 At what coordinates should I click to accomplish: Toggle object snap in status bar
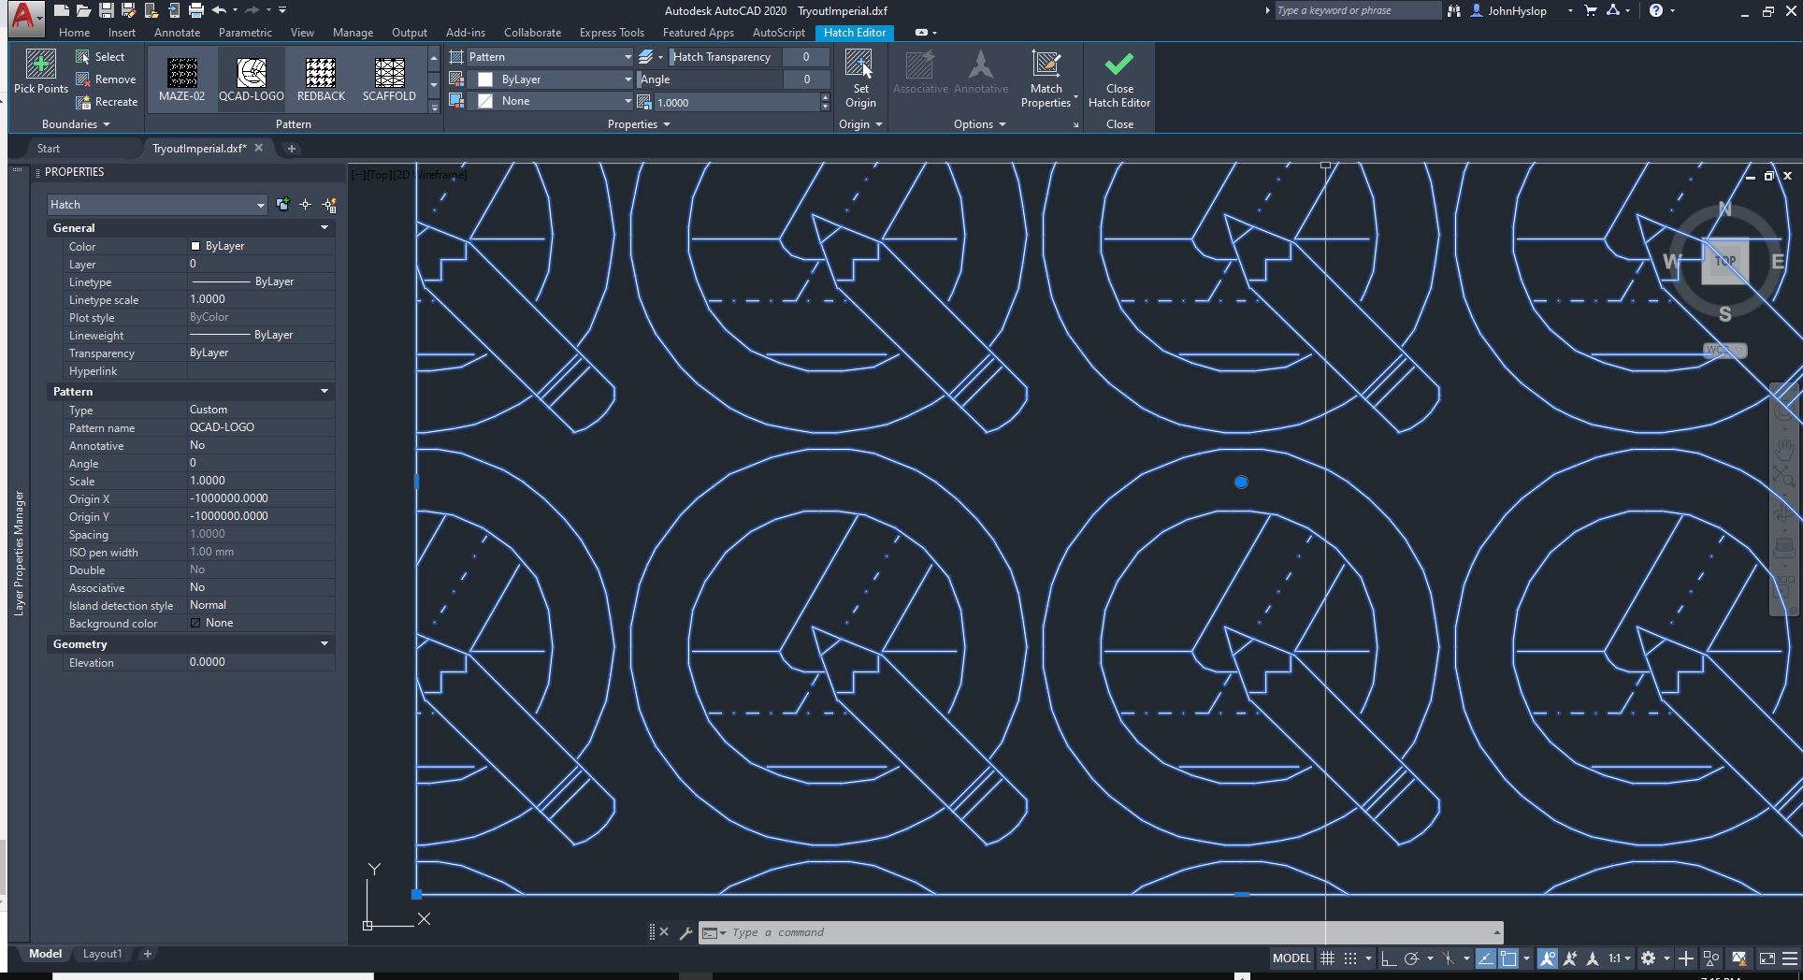point(1507,958)
